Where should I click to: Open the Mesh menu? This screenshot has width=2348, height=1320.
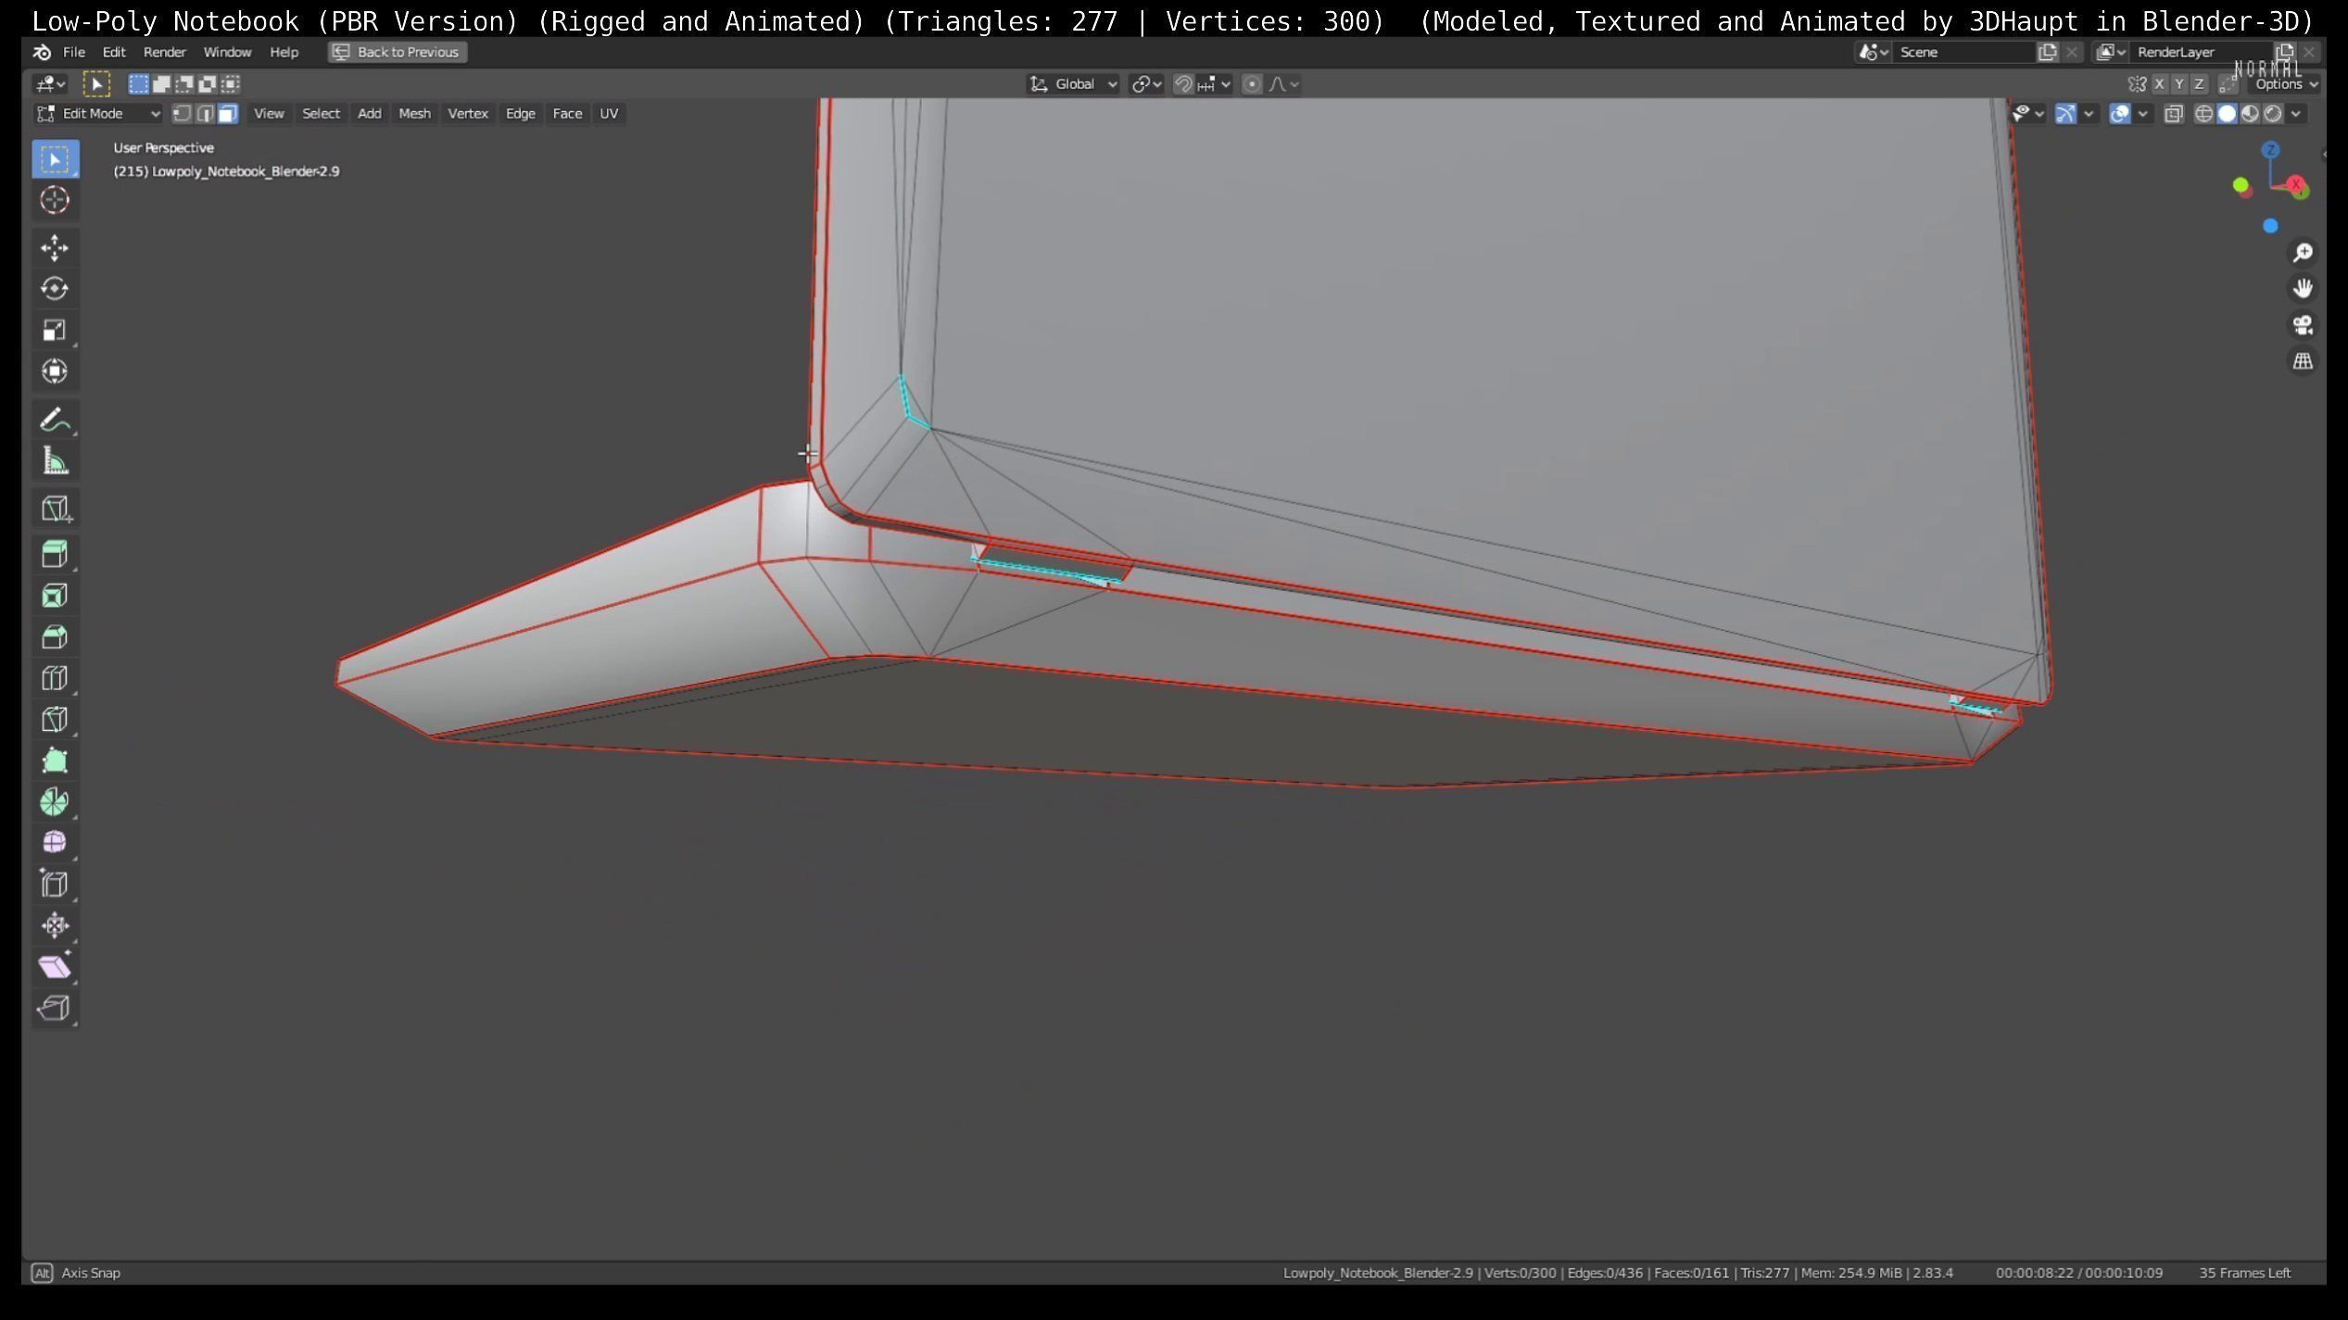pyautogui.click(x=414, y=114)
